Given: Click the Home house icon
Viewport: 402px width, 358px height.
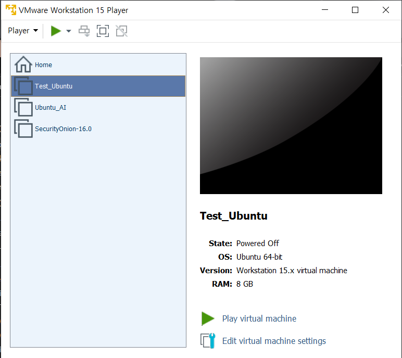Looking at the screenshot, I should pyautogui.click(x=23, y=65).
